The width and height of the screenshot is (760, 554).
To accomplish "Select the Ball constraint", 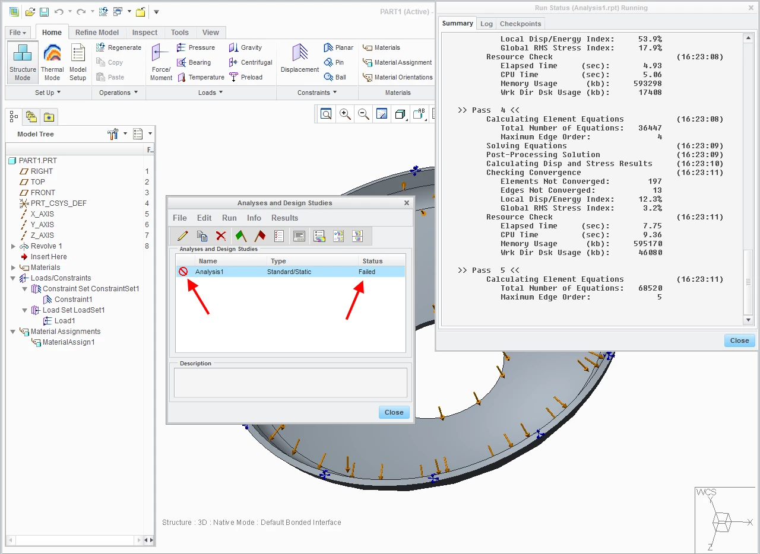I will click(x=335, y=77).
